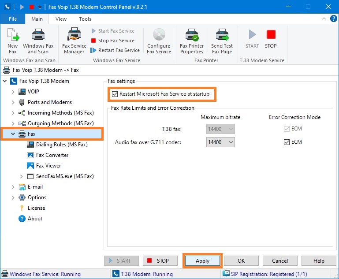Open Fax Viewer in tree
339x279 pixels.
[48, 166]
